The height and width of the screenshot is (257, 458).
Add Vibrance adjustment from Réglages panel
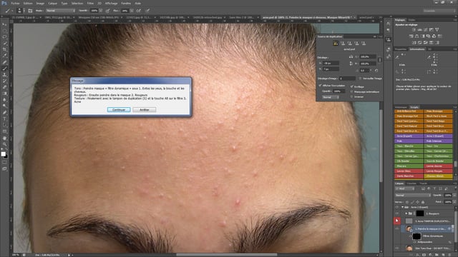(x=437, y=30)
